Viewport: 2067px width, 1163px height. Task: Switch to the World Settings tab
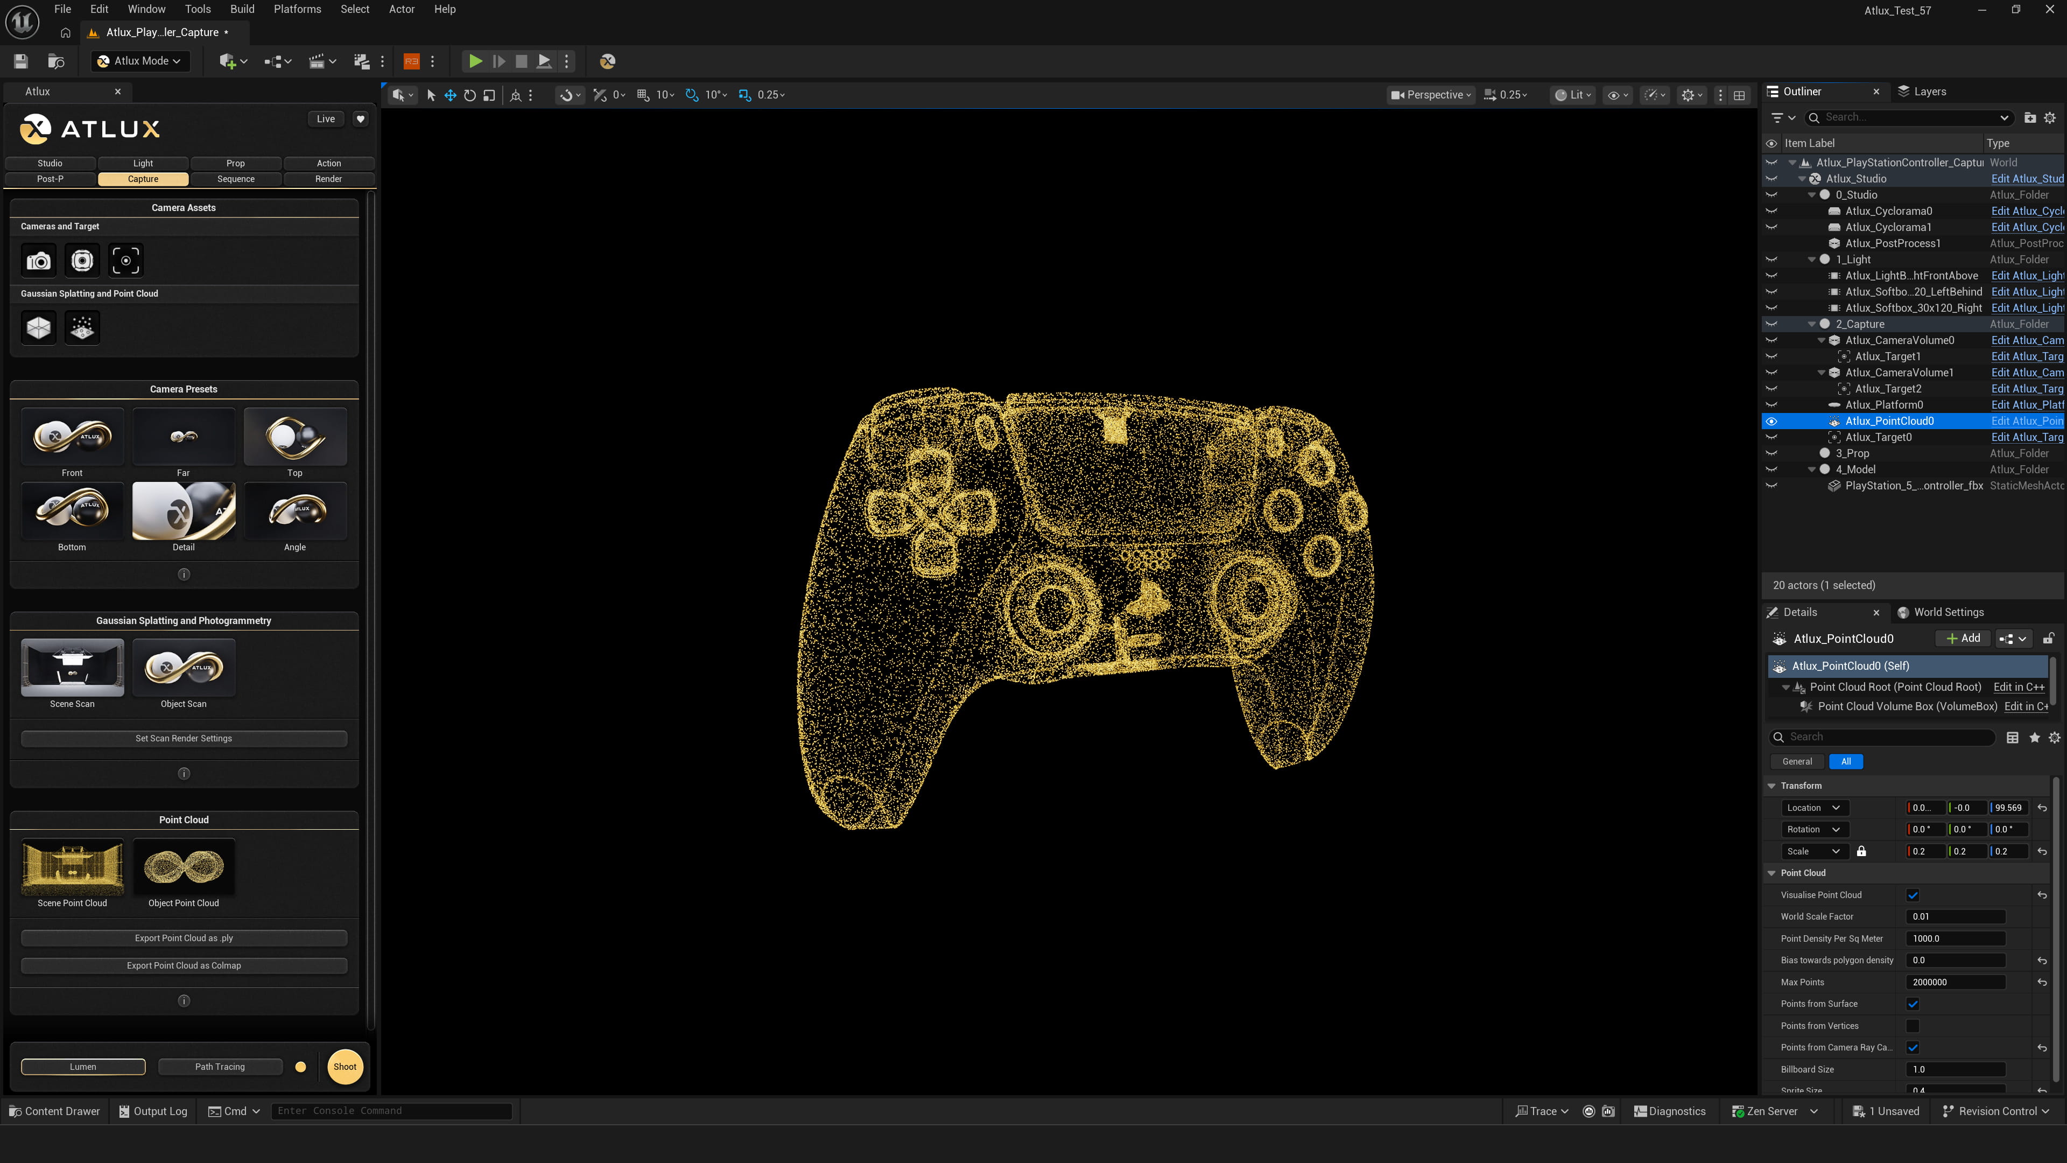1949,612
